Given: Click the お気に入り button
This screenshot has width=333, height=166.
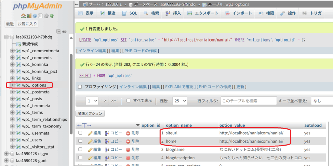Looking at the screenshot, I should [27, 24].
